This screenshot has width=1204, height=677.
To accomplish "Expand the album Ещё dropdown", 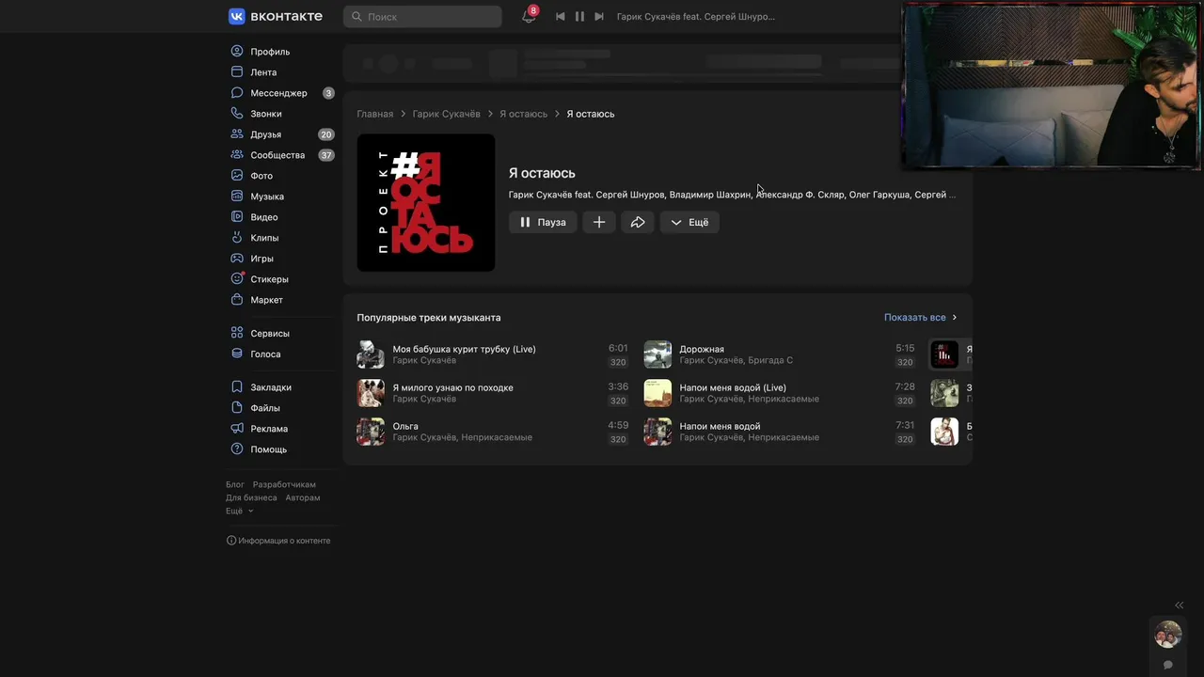I will click(x=689, y=222).
